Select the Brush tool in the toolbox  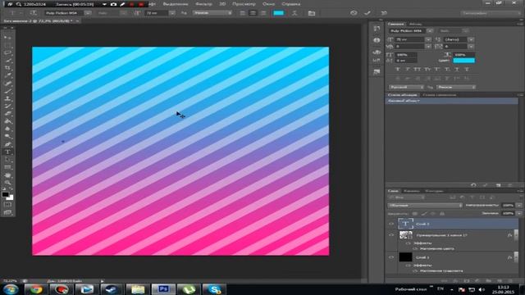click(7, 91)
